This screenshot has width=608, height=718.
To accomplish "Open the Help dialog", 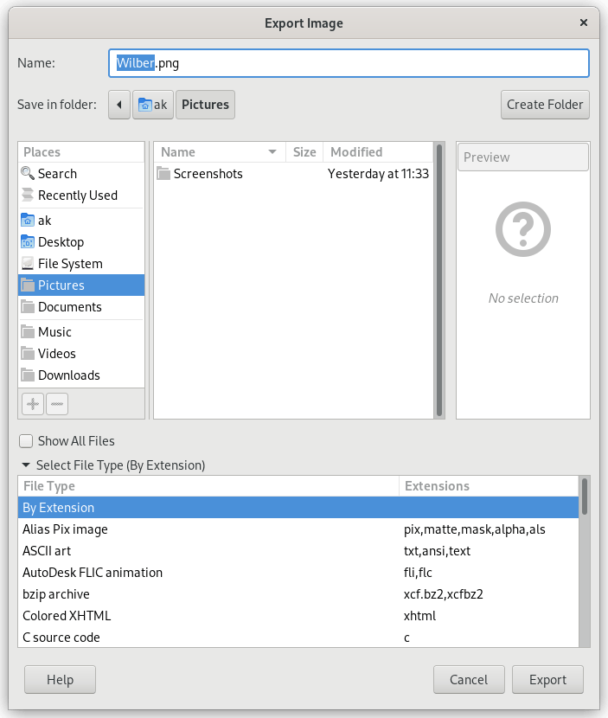I will tap(59, 679).
